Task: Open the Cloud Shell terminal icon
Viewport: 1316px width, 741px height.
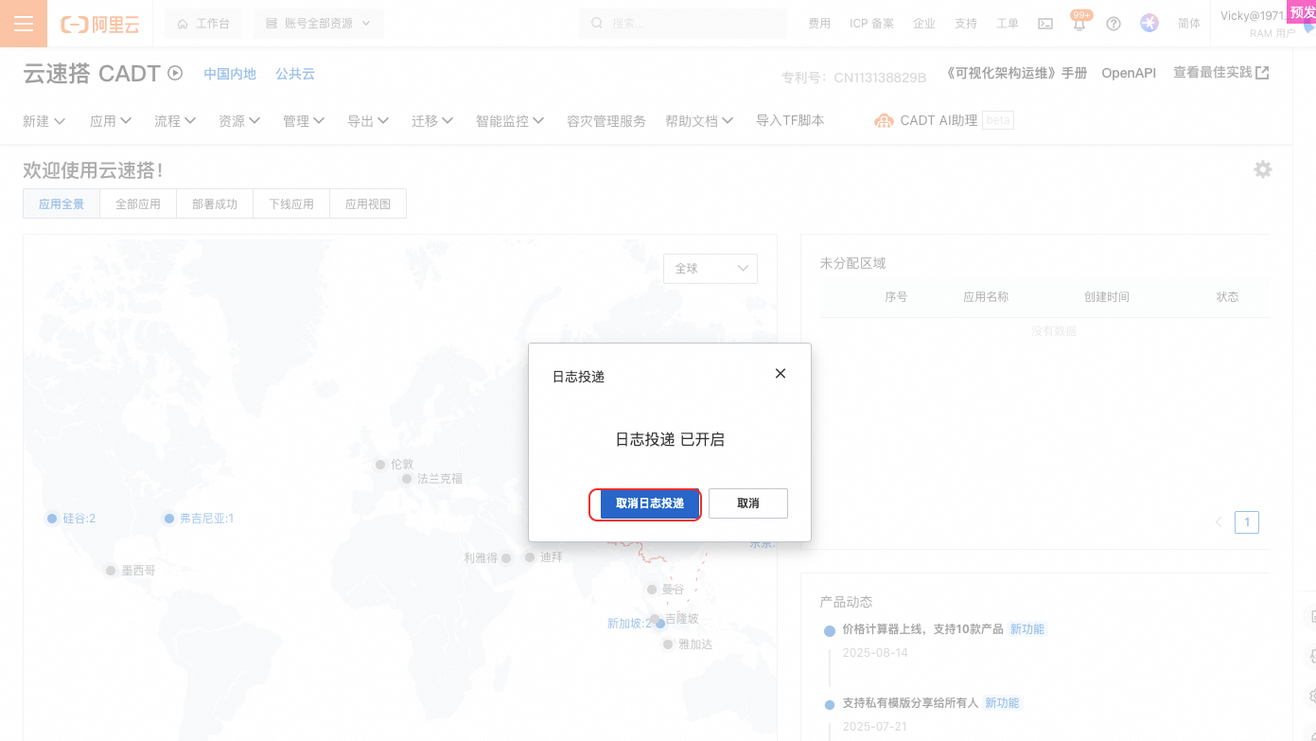Action: [x=1045, y=24]
